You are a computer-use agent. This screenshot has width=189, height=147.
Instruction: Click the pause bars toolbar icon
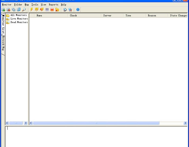(47, 9)
